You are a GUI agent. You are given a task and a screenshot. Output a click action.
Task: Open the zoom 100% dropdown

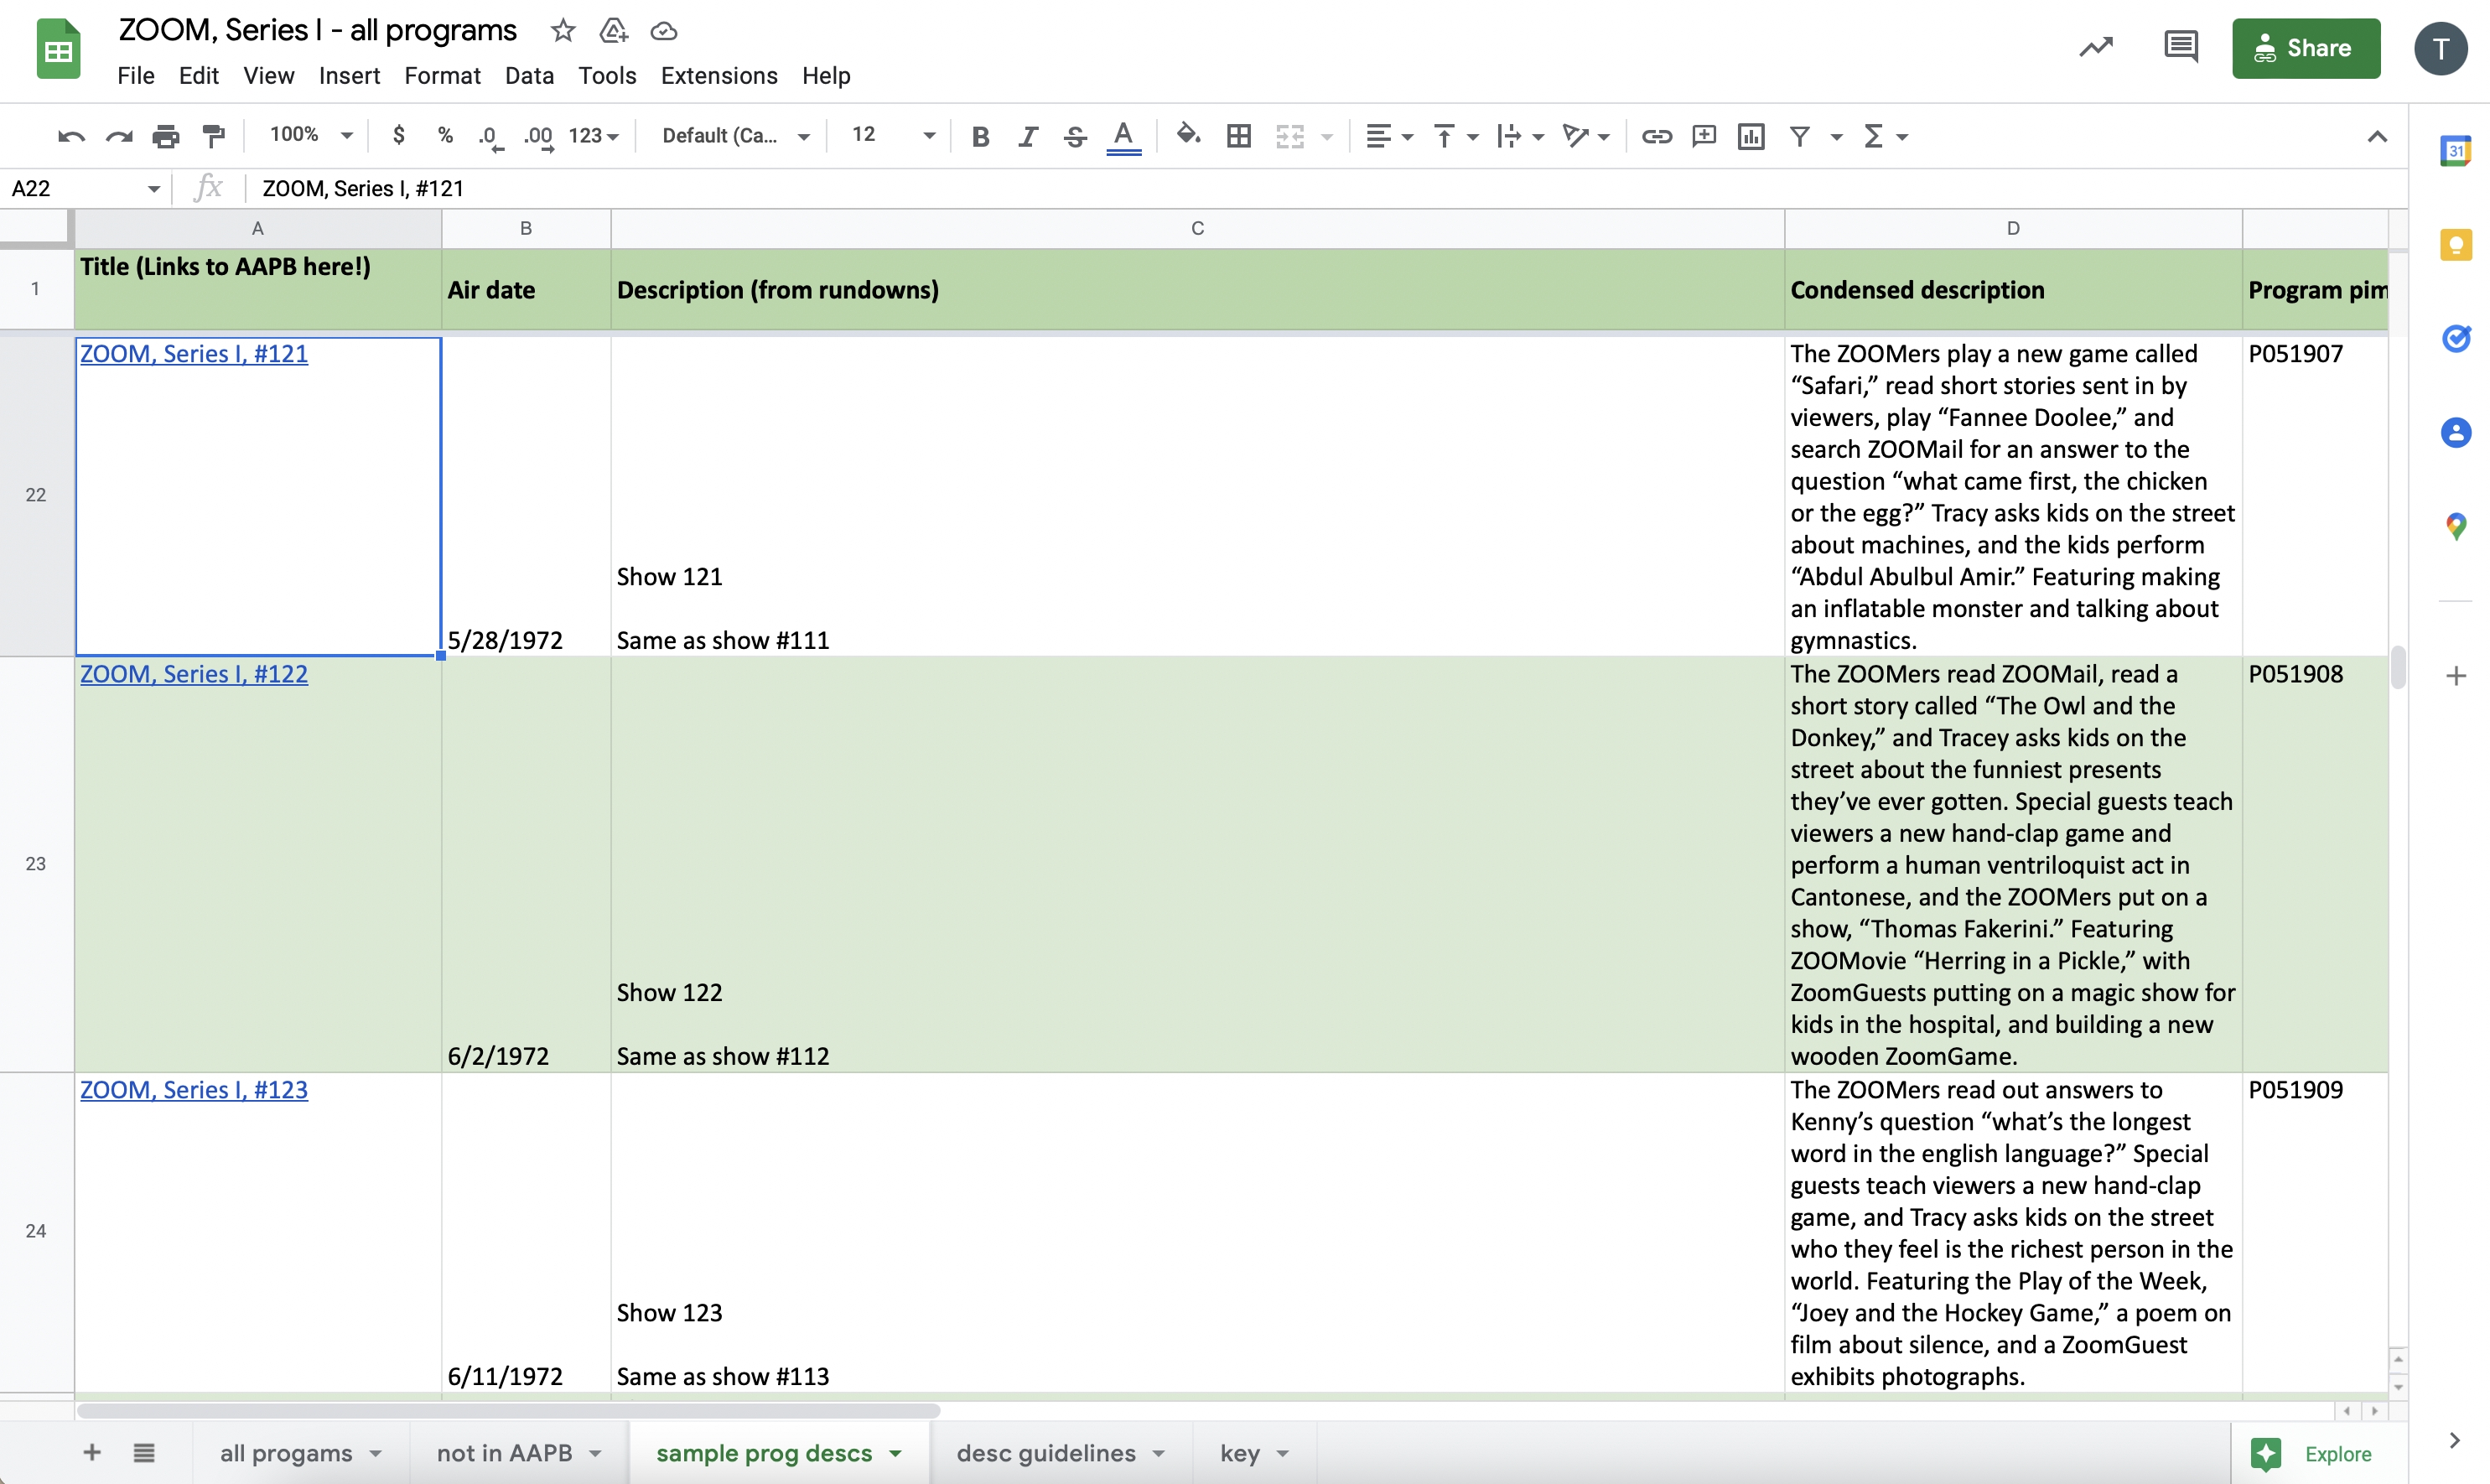(311, 135)
